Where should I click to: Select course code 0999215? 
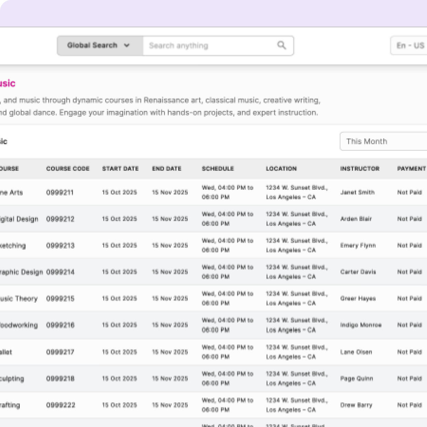tap(61, 299)
